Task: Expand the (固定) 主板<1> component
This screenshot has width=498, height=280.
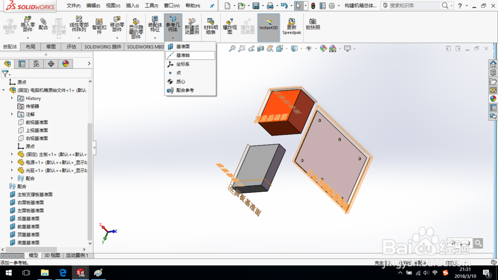Action: (12, 154)
